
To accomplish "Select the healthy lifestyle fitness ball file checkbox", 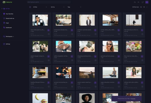I will 49,87.
